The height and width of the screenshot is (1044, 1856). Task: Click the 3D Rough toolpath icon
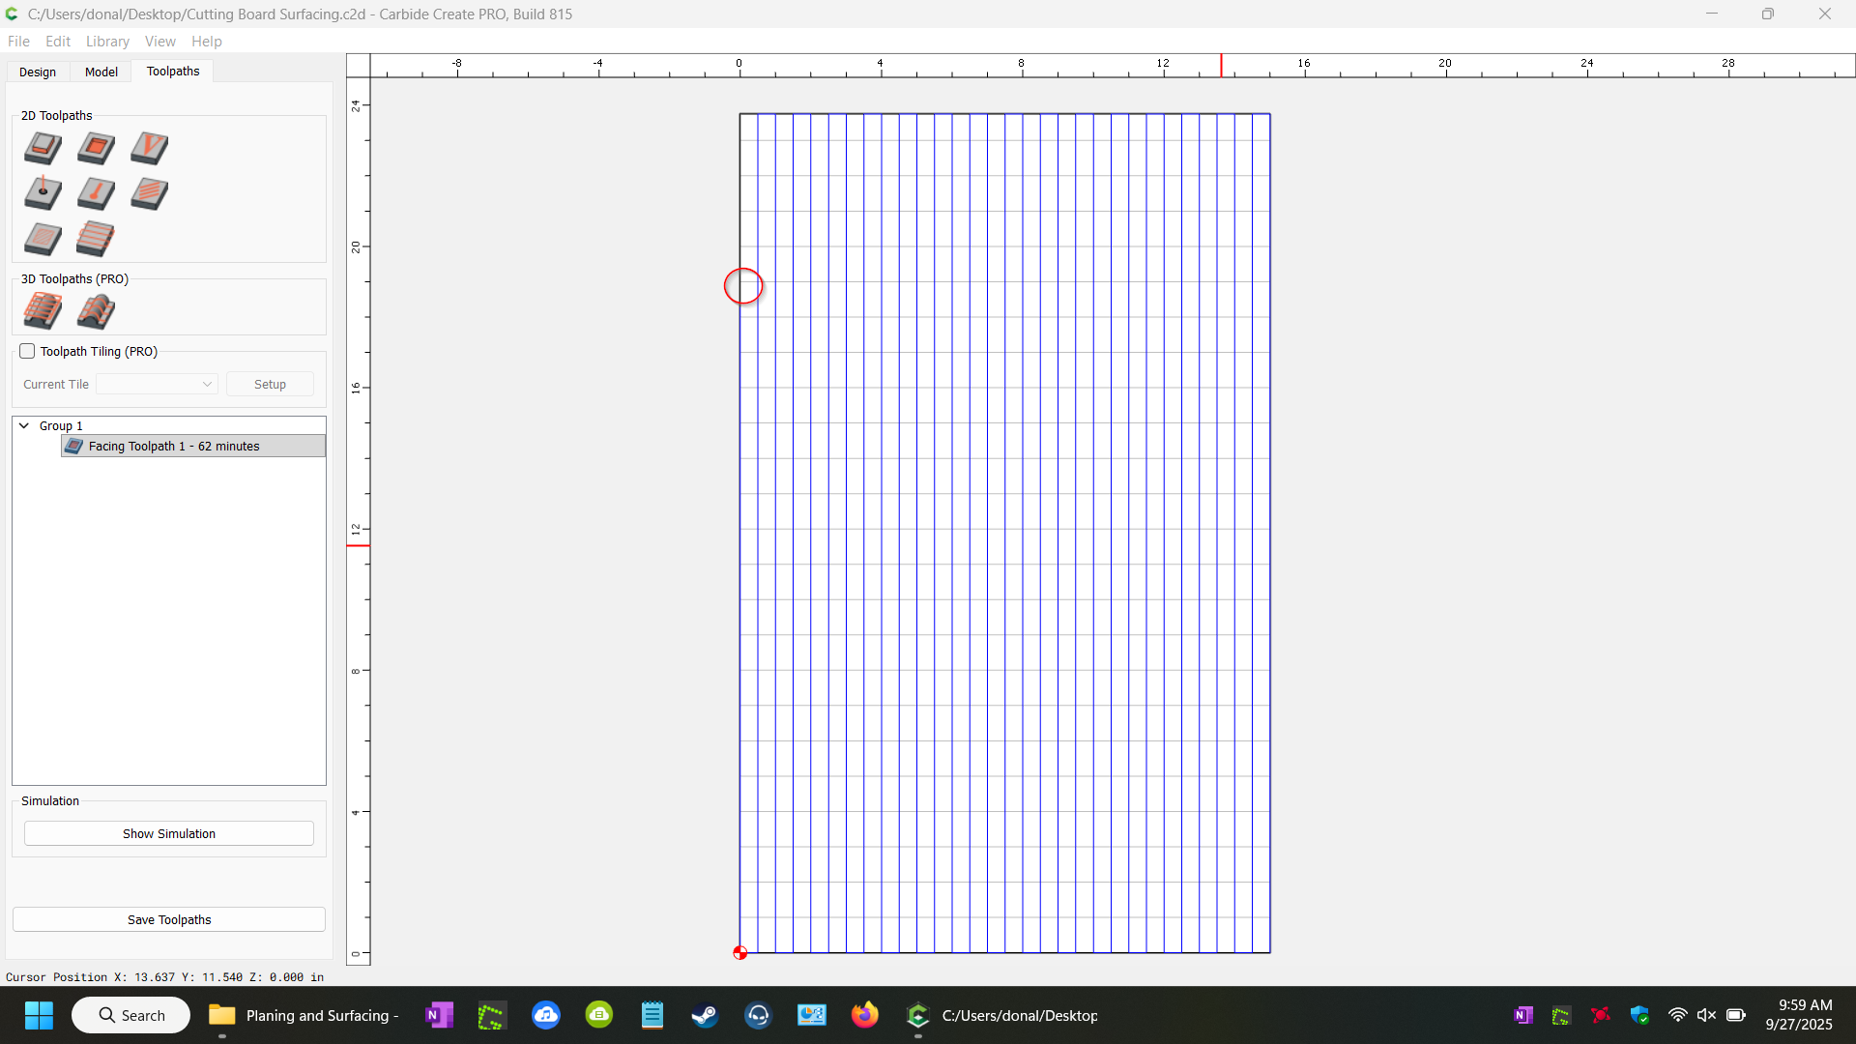click(x=43, y=311)
